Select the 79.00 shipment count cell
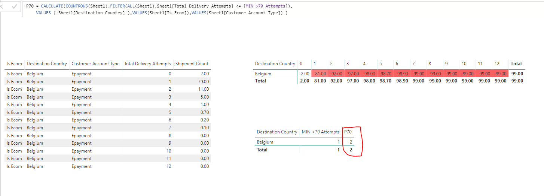544x196 pixels. (x=204, y=82)
